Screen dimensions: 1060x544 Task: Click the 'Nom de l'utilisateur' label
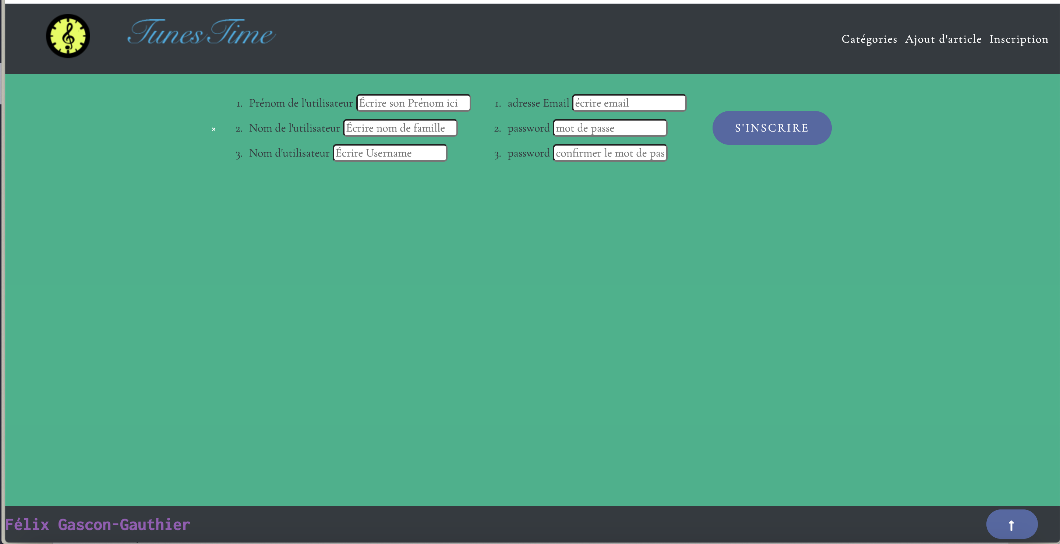(294, 128)
